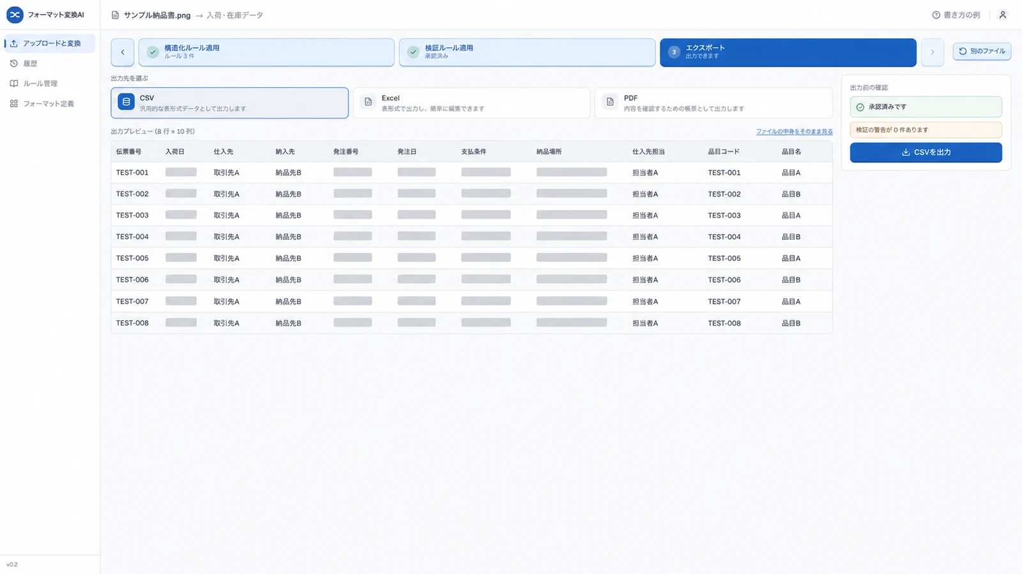
Task: Select アップロードと変換 in sidebar
Action: (x=50, y=43)
